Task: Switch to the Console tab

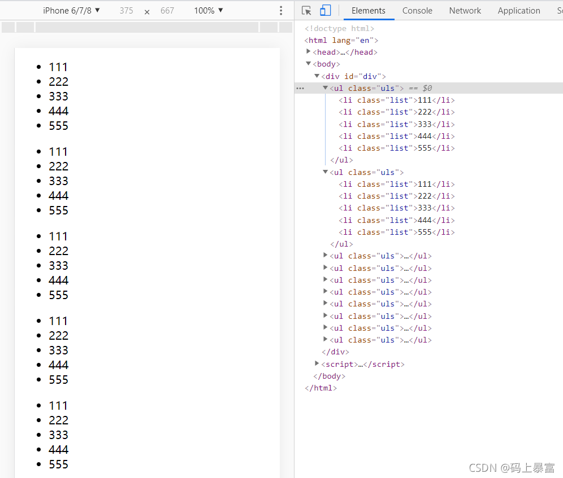Action: coord(417,11)
